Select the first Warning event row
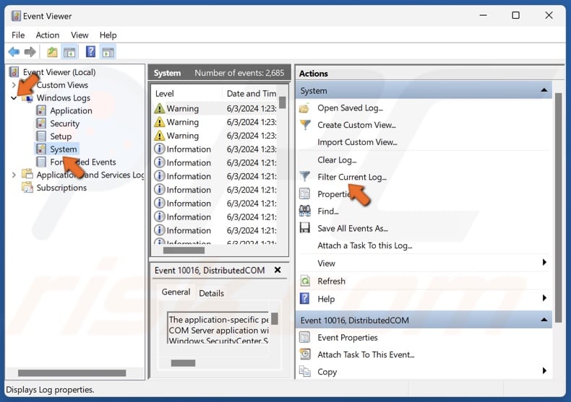Viewport: 571px width, 402px height. [x=215, y=109]
